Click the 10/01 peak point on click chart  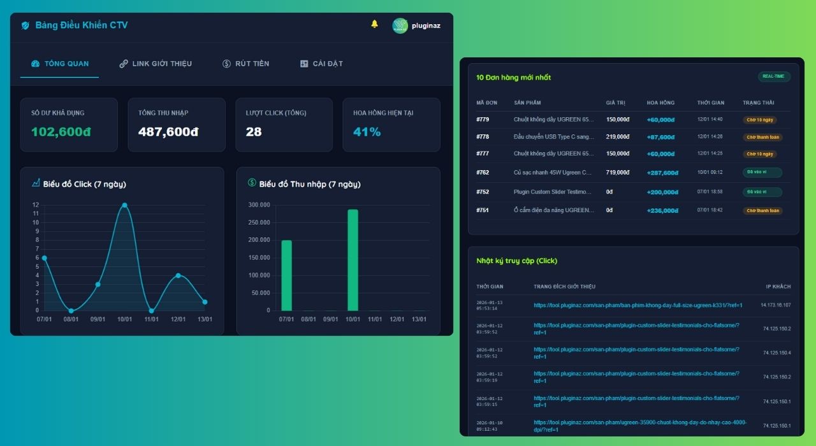pyautogui.click(x=124, y=205)
